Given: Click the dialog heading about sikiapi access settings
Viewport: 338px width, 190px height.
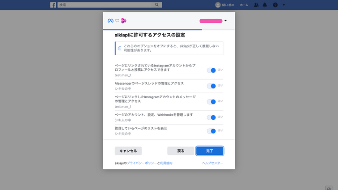Looking at the screenshot, I should pyautogui.click(x=150, y=35).
